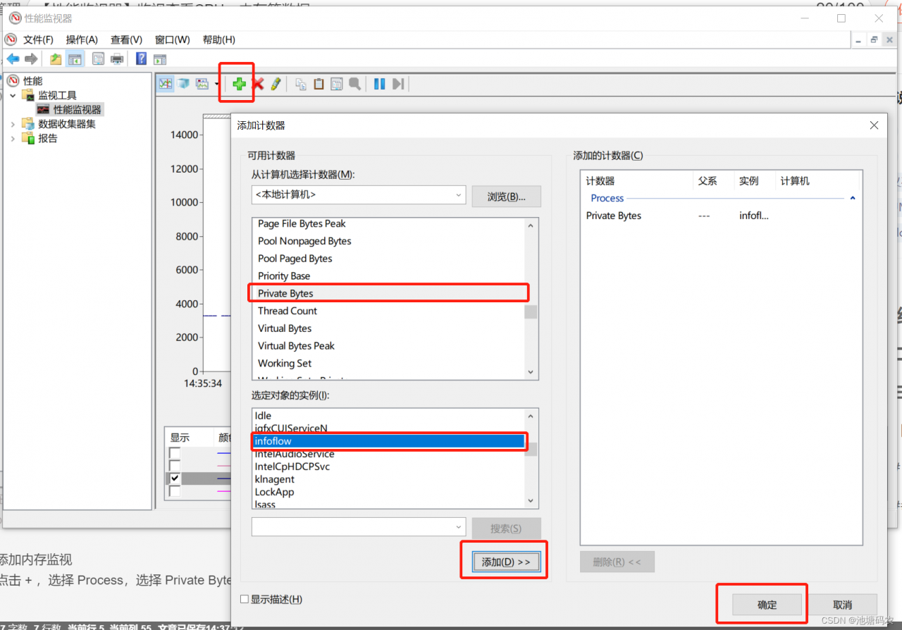Toggle the Show/Hide console tree icon
Viewport: 902px width, 630px height.
[x=74, y=59]
